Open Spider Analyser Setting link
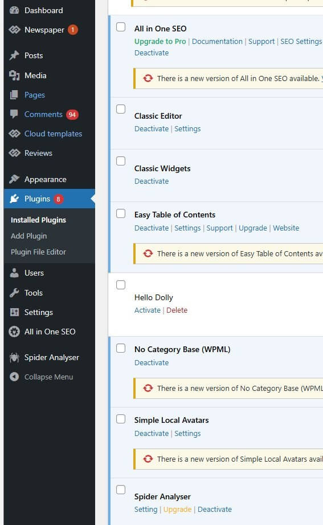323x525 pixels. click(x=146, y=509)
